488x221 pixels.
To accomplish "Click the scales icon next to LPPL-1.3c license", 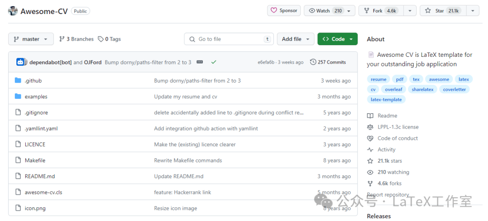I will [x=370, y=127].
